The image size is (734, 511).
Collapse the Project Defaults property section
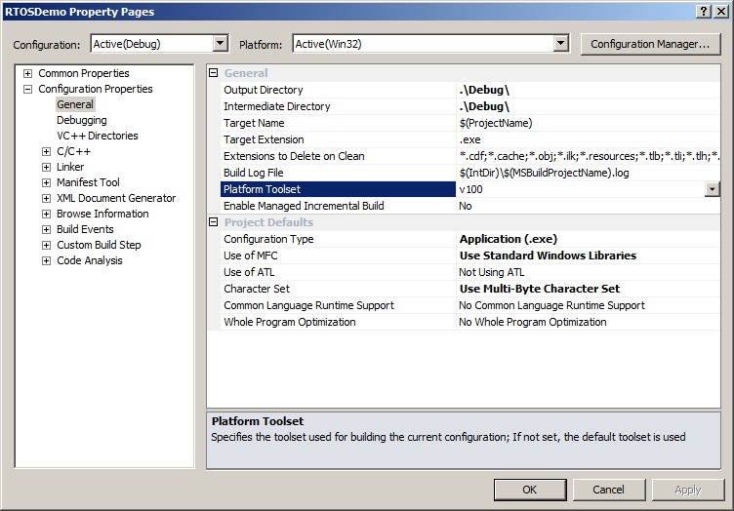tap(214, 222)
